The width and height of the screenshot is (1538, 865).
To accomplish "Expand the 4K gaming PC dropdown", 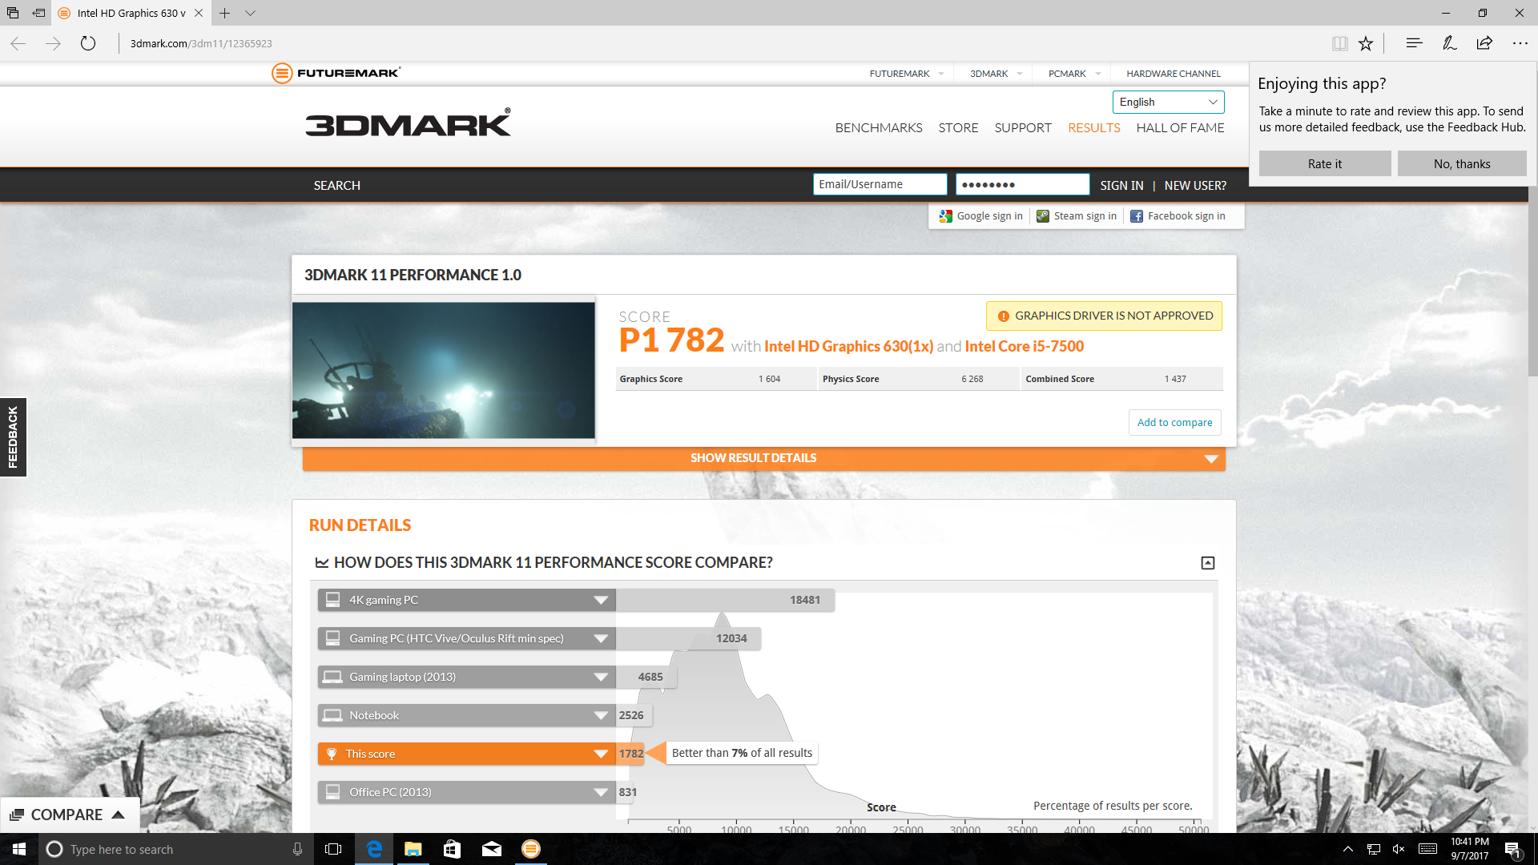I will (601, 600).
